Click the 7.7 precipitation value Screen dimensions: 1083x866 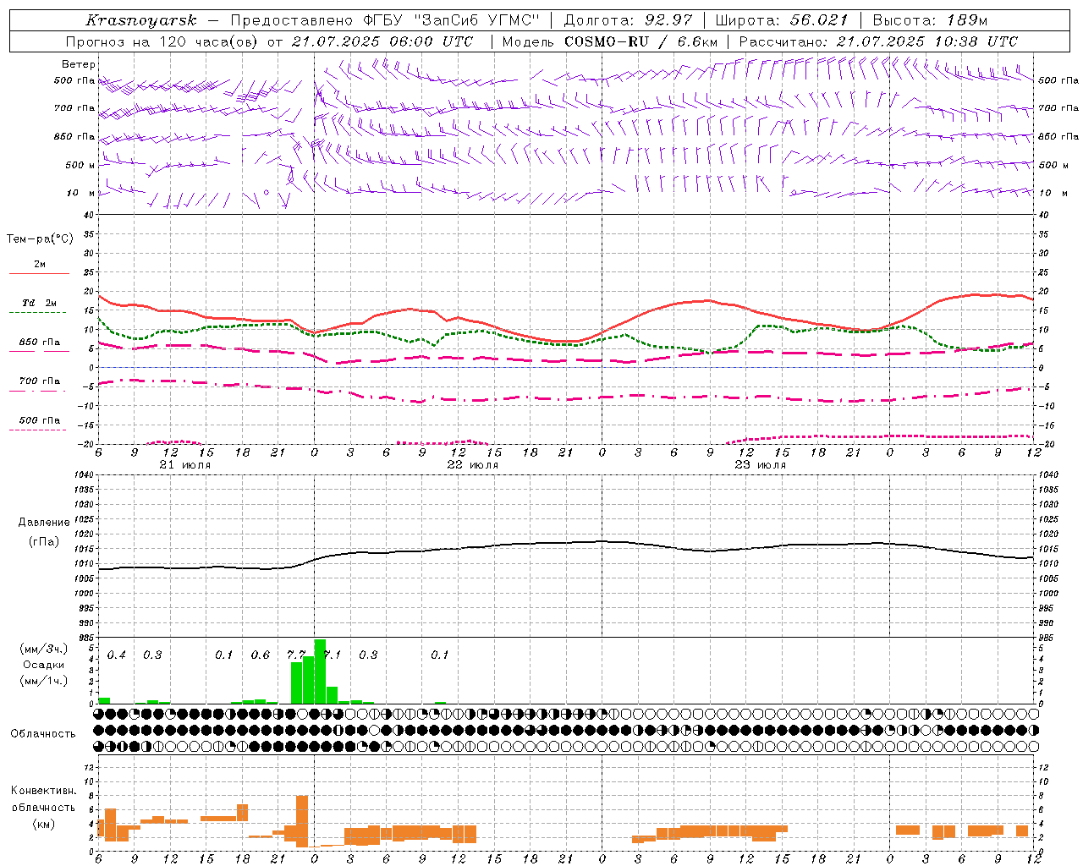point(295,655)
